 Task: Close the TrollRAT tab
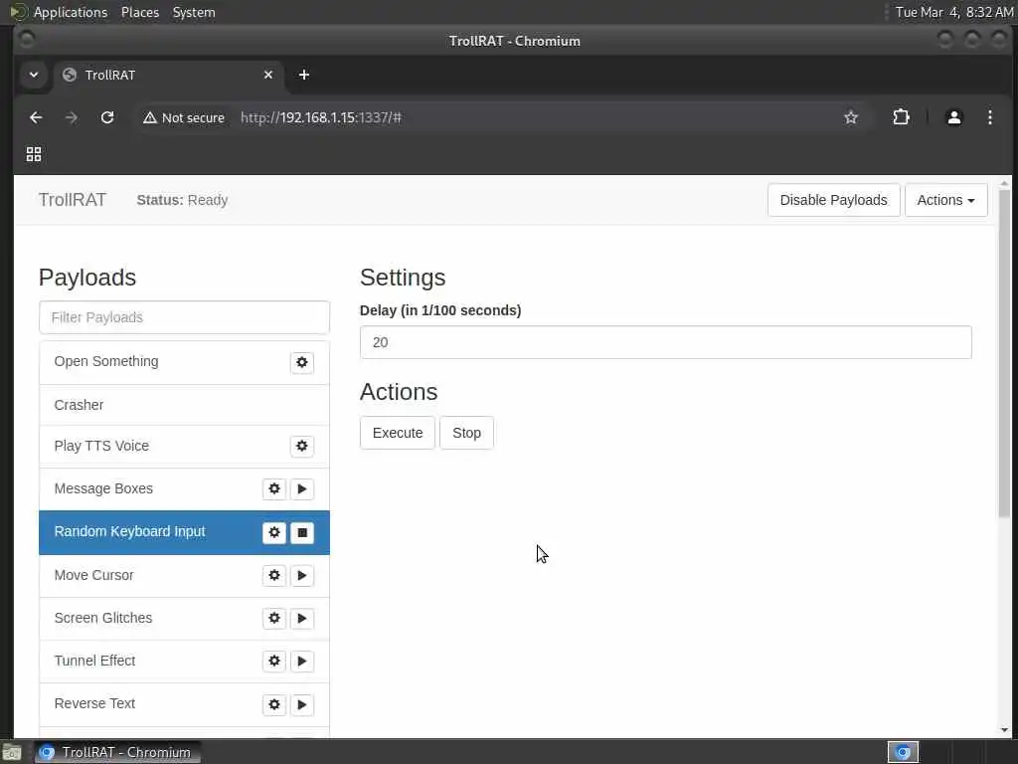click(x=268, y=75)
